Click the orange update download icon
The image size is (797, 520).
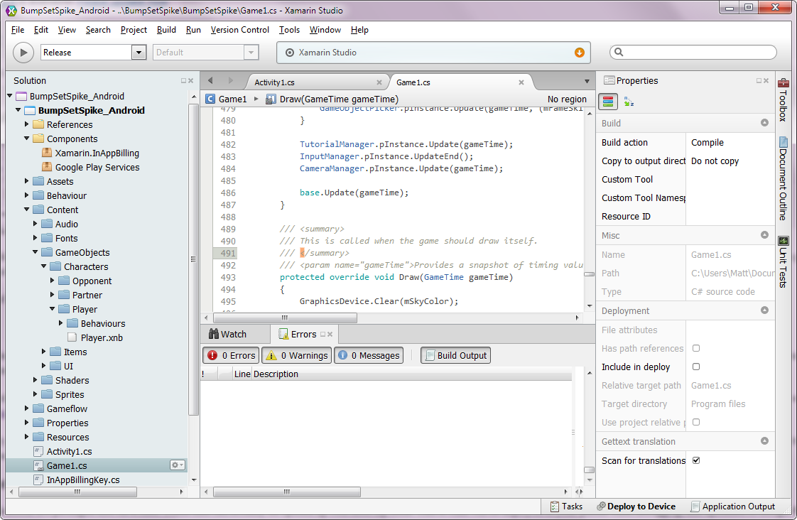[579, 53]
